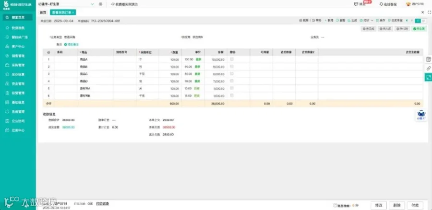The image size is (432, 210).
Task: Click the 打印 toolbar item
Action: [x=364, y=21]
